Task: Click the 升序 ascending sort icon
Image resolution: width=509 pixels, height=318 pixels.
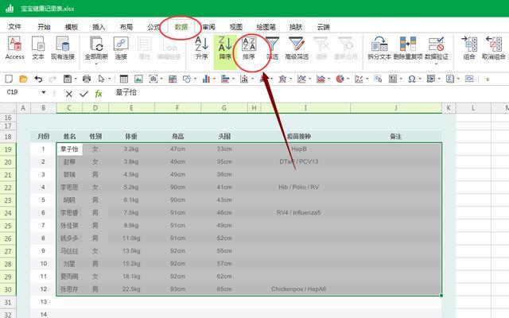Action: 201,48
